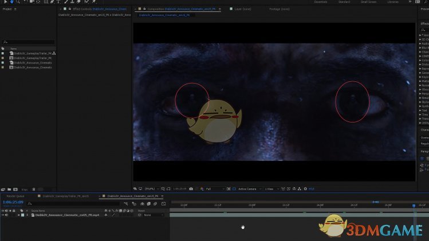Open Parent None dropdown for layer
This screenshot has width=429, height=241.
154,215
